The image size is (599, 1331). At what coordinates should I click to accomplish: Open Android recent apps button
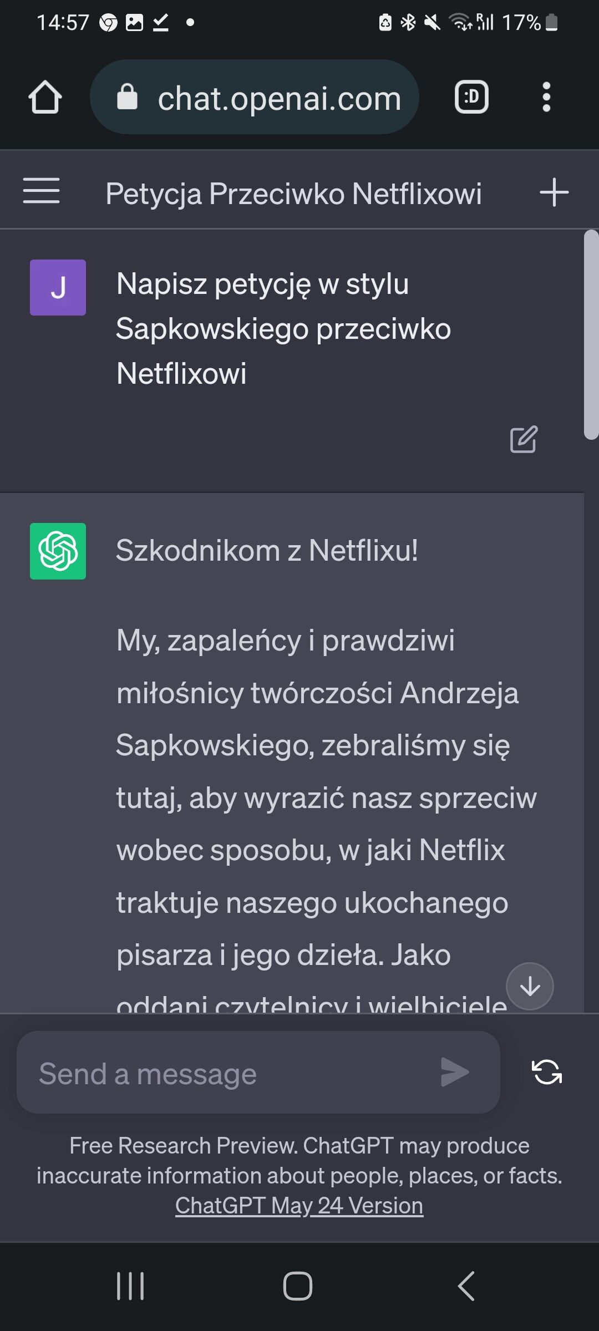[130, 1286]
